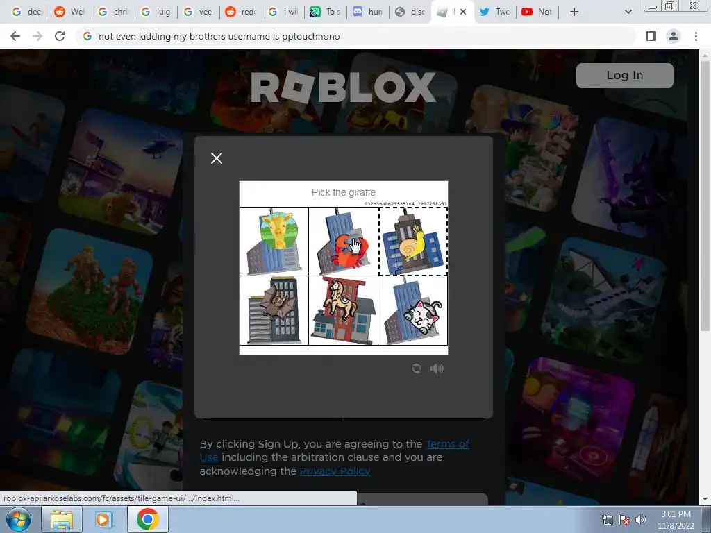This screenshot has width=711, height=533.
Task: Go forward in browser history
Action: pyautogui.click(x=37, y=36)
